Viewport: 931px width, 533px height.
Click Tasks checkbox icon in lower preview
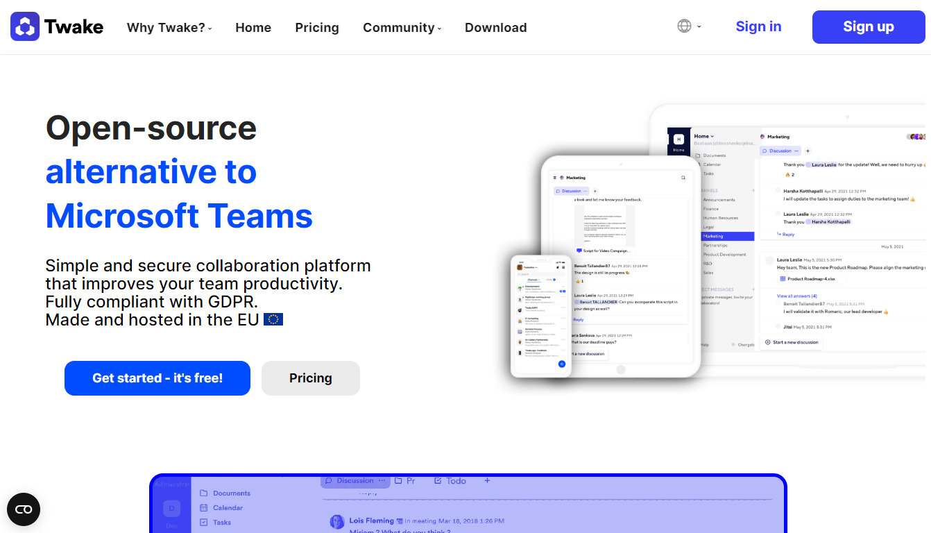coord(204,522)
